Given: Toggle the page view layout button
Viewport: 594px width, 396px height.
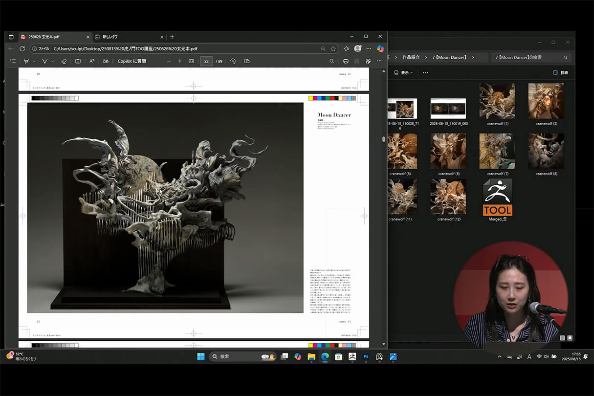Looking at the screenshot, I should (247, 61).
